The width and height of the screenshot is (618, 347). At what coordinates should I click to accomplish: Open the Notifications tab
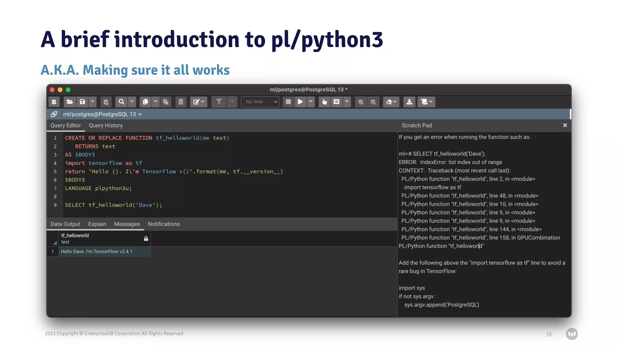click(x=164, y=224)
